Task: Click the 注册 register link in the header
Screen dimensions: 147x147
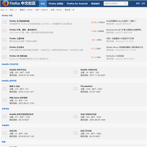Action: 143,3
